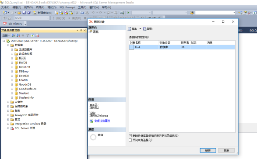The width and height of the screenshot is (257, 159).
Task: Expand the DataTest database node
Action: 12,67
